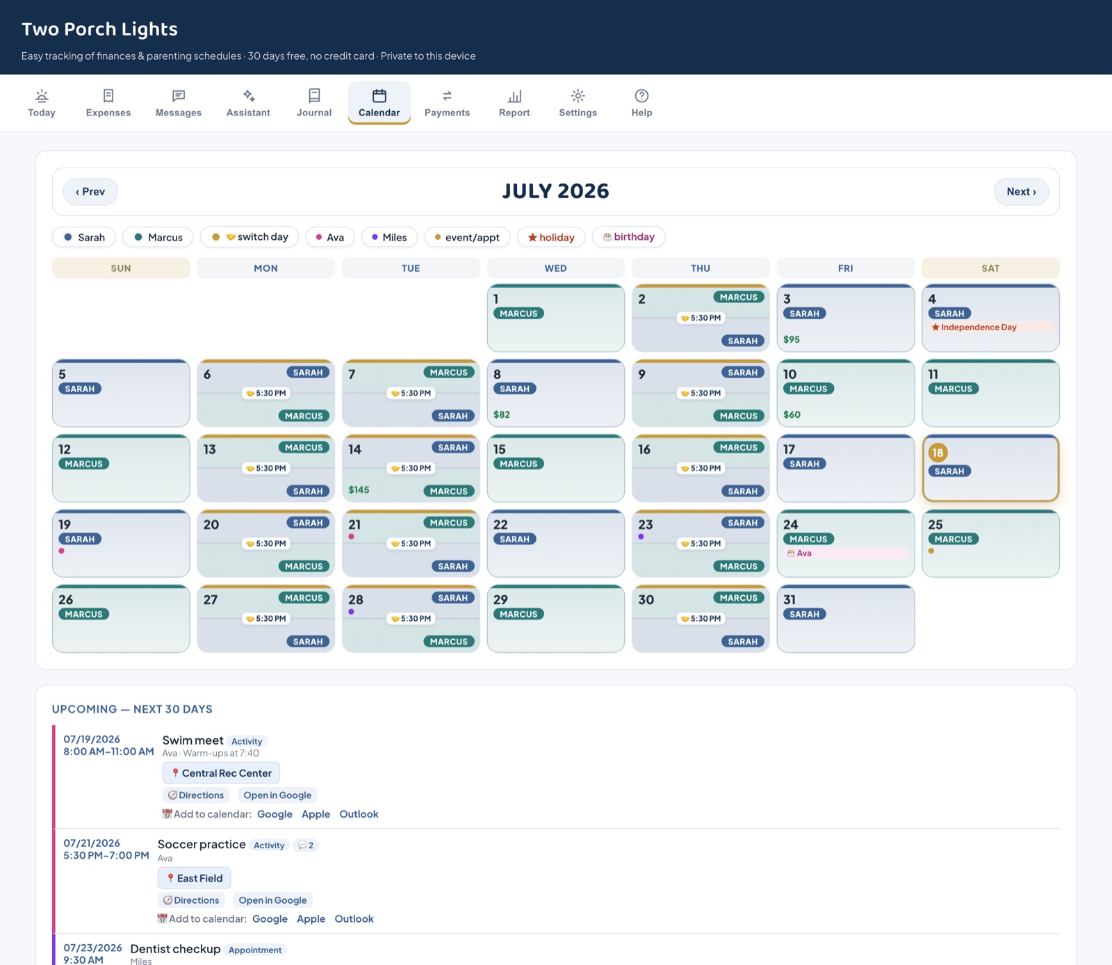Image resolution: width=1112 pixels, height=965 pixels.
Task: Click the Settings gear icon
Action: click(x=578, y=96)
